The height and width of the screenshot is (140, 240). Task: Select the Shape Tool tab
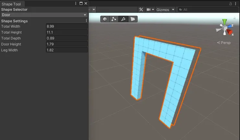pyautogui.click(x=11, y=4)
